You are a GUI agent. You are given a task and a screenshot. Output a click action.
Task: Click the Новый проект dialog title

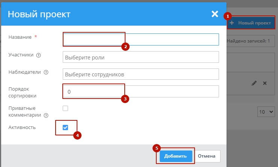click(x=39, y=14)
